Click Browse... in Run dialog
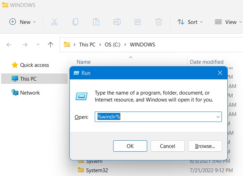This screenshot has width=243, height=176. tap(205, 146)
